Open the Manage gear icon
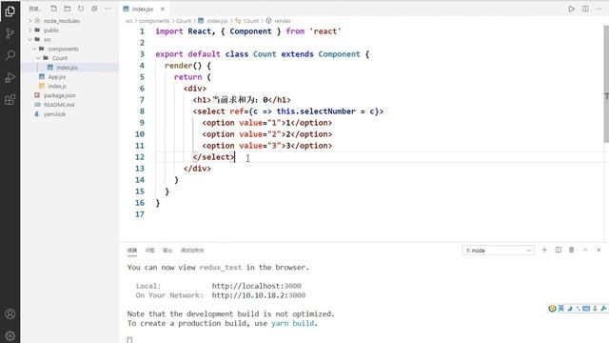609x343 pixels. (x=10, y=335)
